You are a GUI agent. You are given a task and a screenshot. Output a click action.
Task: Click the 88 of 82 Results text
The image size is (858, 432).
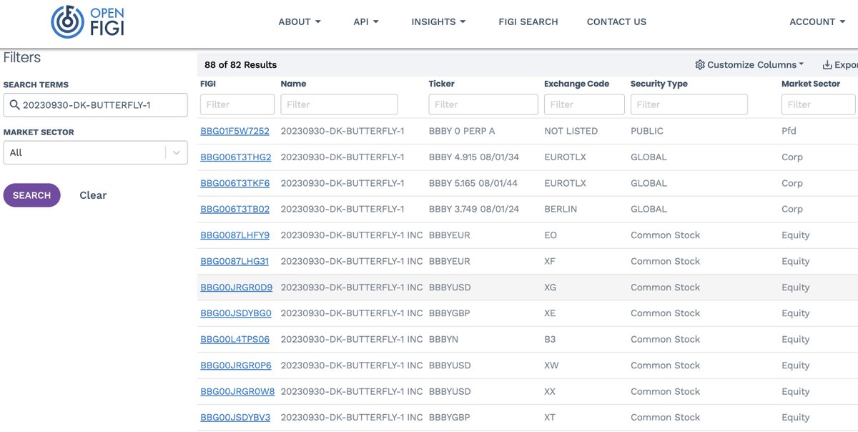click(x=240, y=64)
